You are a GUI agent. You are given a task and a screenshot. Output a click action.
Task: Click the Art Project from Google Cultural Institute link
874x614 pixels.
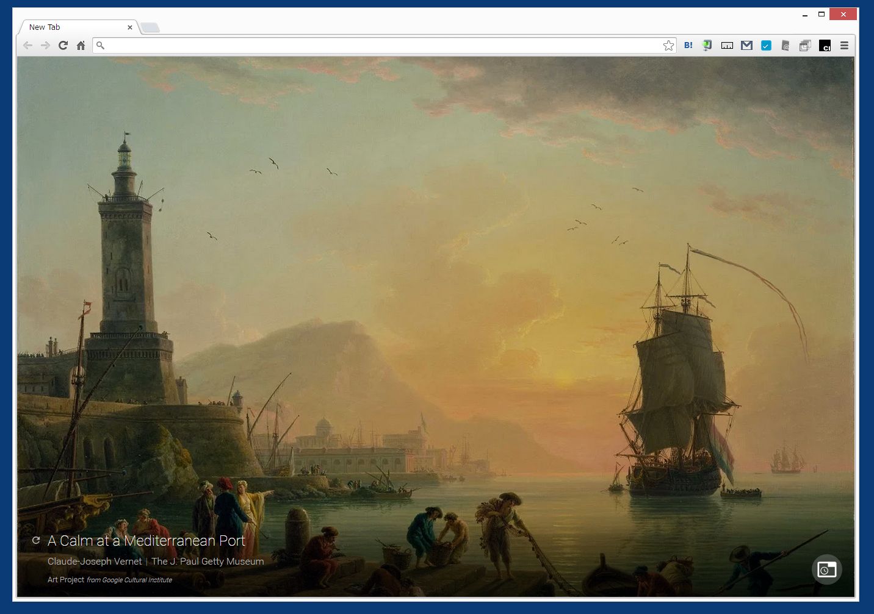coord(110,580)
